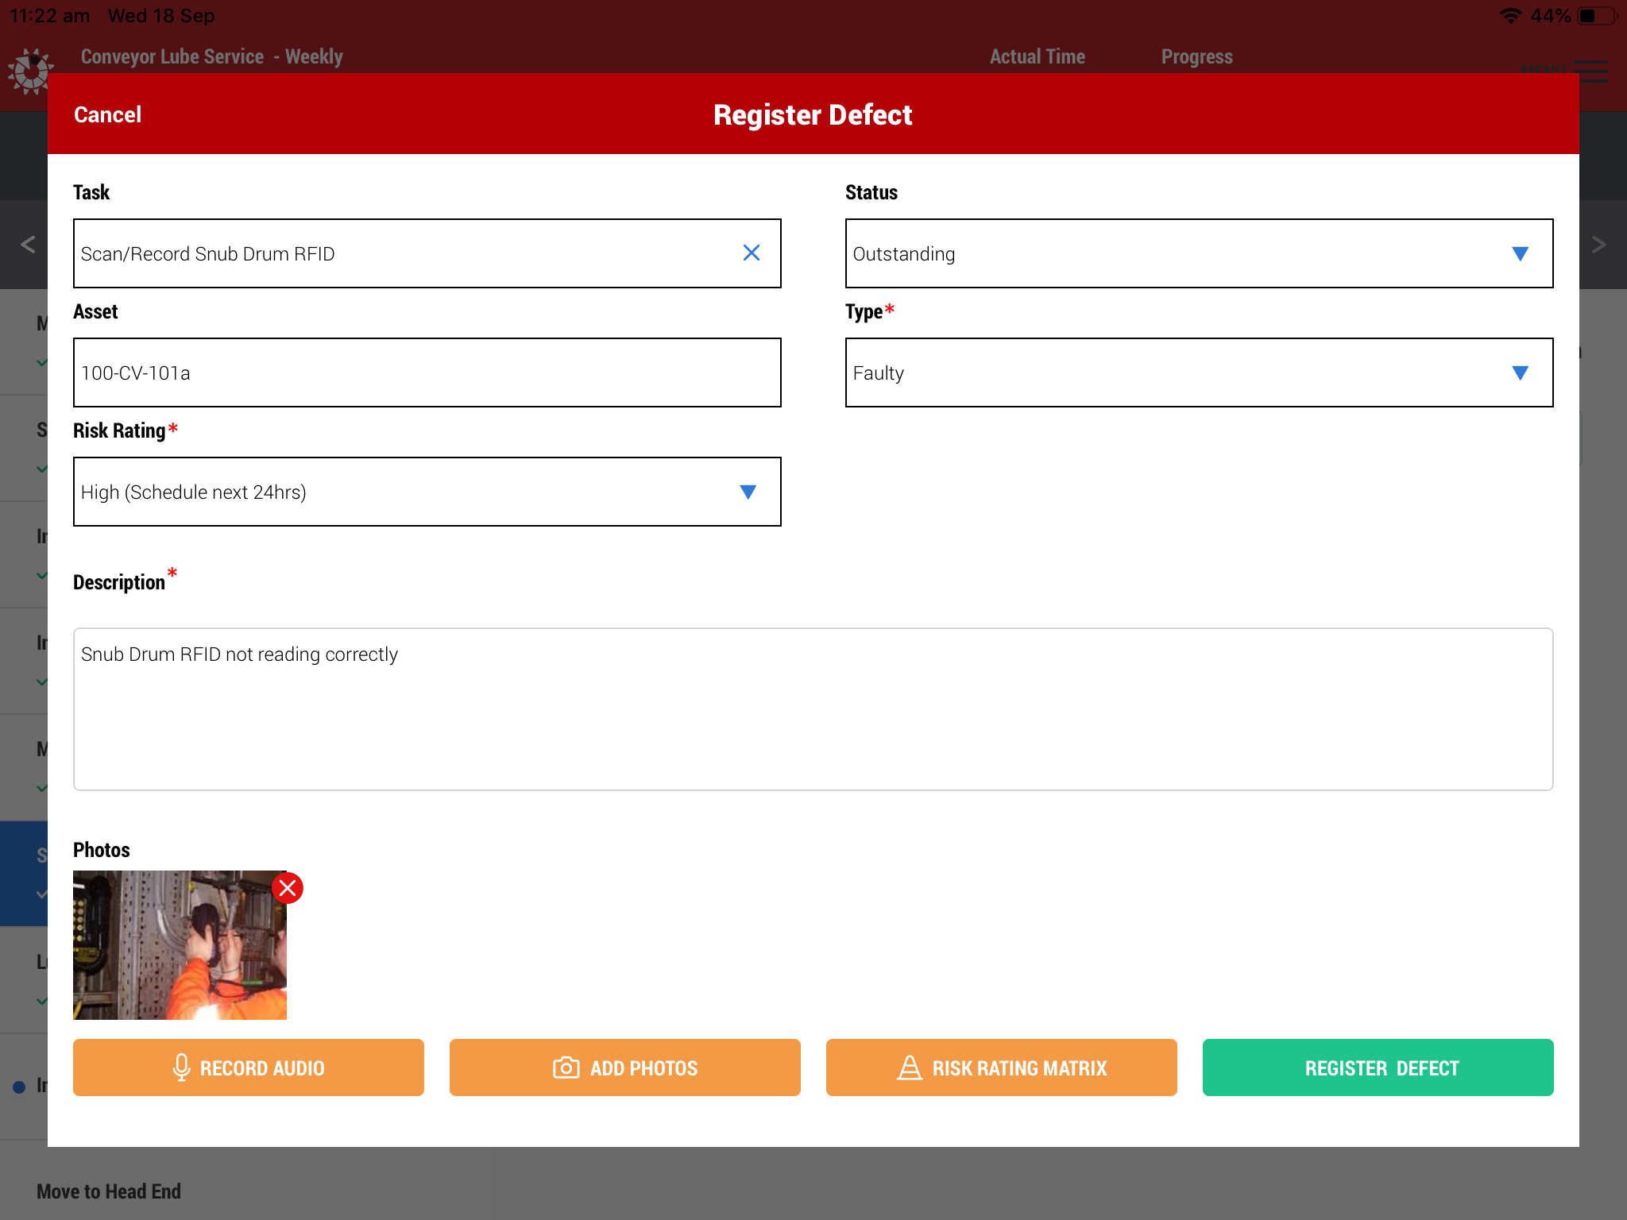Go to next task with right arrow
This screenshot has height=1220, width=1627.
1599,244
